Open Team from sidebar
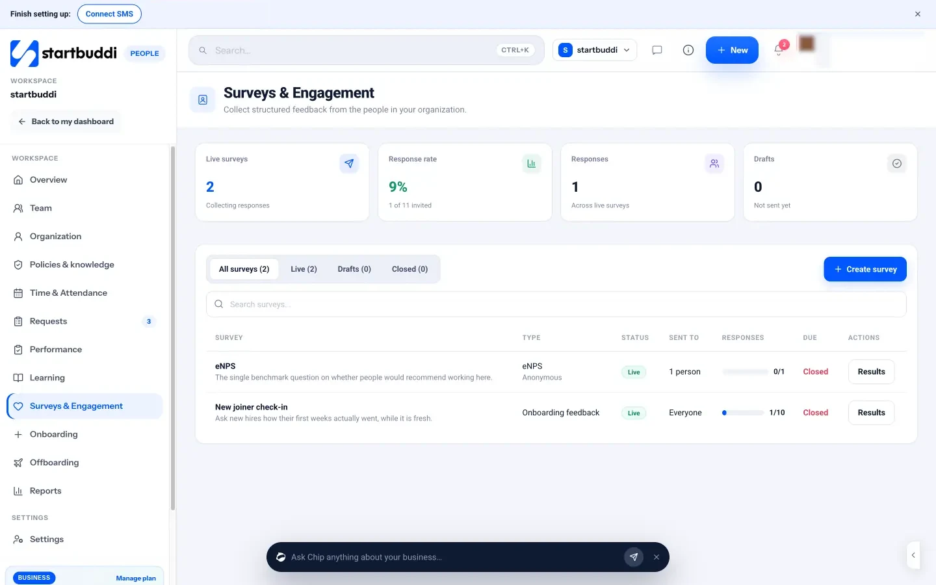 pyautogui.click(x=84, y=208)
